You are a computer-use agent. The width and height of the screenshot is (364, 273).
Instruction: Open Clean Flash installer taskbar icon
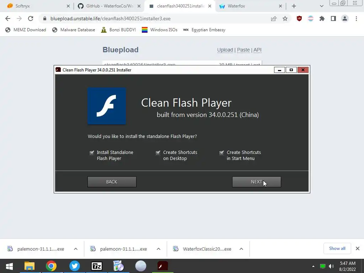pos(163,266)
